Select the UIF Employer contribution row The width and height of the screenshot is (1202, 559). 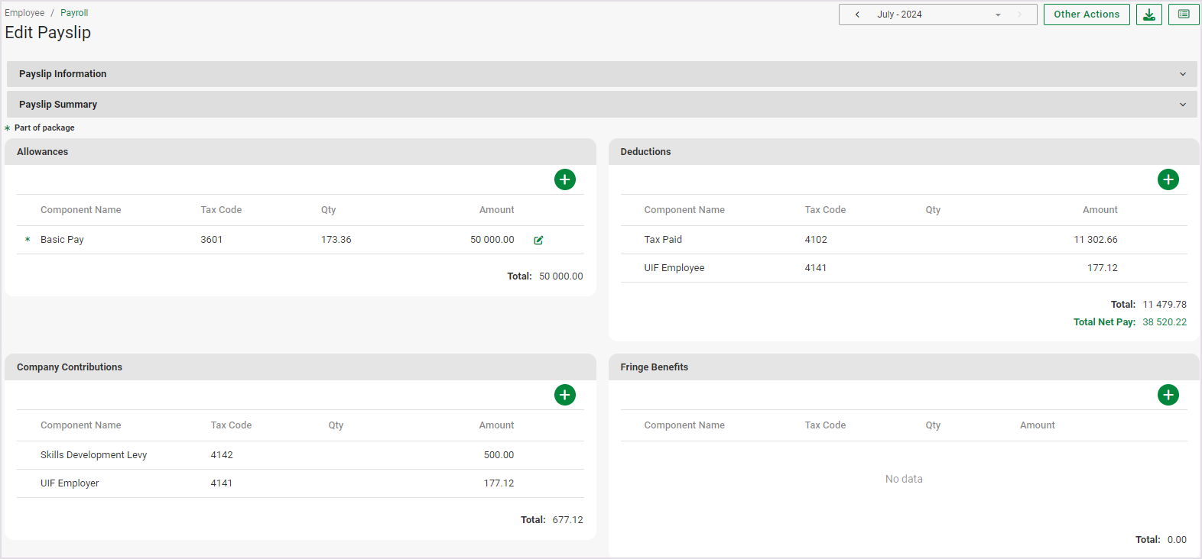[x=70, y=483]
